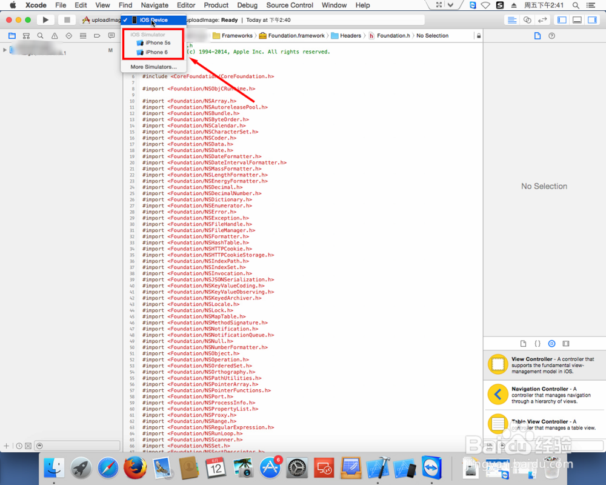
Task: Open the Code Snippet library icon
Action: (x=537, y=344)
